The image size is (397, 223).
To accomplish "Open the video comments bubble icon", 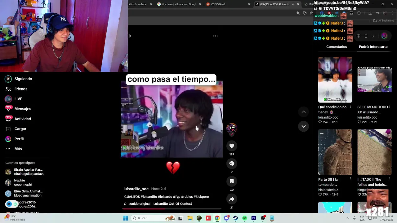I will (232, 164).
